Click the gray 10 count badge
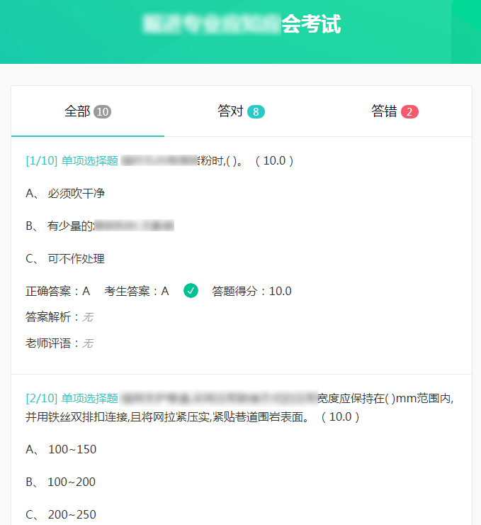The width and height of the screenshot is (481, 525). click(x=102, y=112)
